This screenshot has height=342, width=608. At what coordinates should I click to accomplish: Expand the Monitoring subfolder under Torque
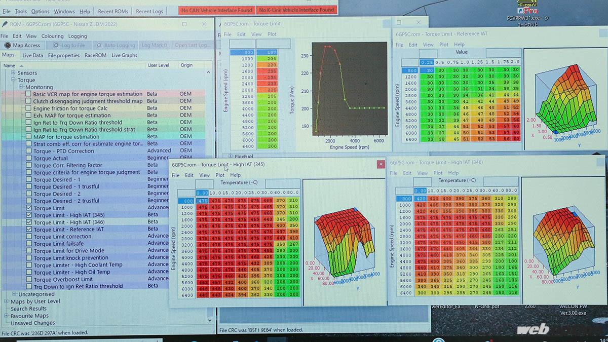coord(21,87)
